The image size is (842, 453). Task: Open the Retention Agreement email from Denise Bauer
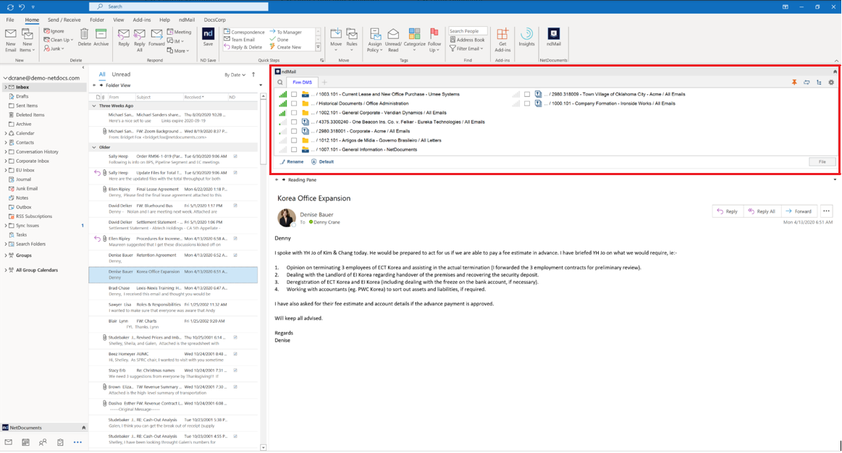173,258
